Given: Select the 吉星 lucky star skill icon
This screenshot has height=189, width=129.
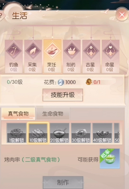Looking at the screenshot, I should point(91,51).
